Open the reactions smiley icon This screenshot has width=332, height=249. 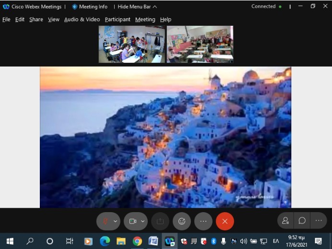click(182, 221)
